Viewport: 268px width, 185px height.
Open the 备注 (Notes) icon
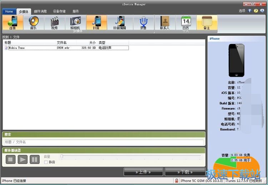pos(207,23)
